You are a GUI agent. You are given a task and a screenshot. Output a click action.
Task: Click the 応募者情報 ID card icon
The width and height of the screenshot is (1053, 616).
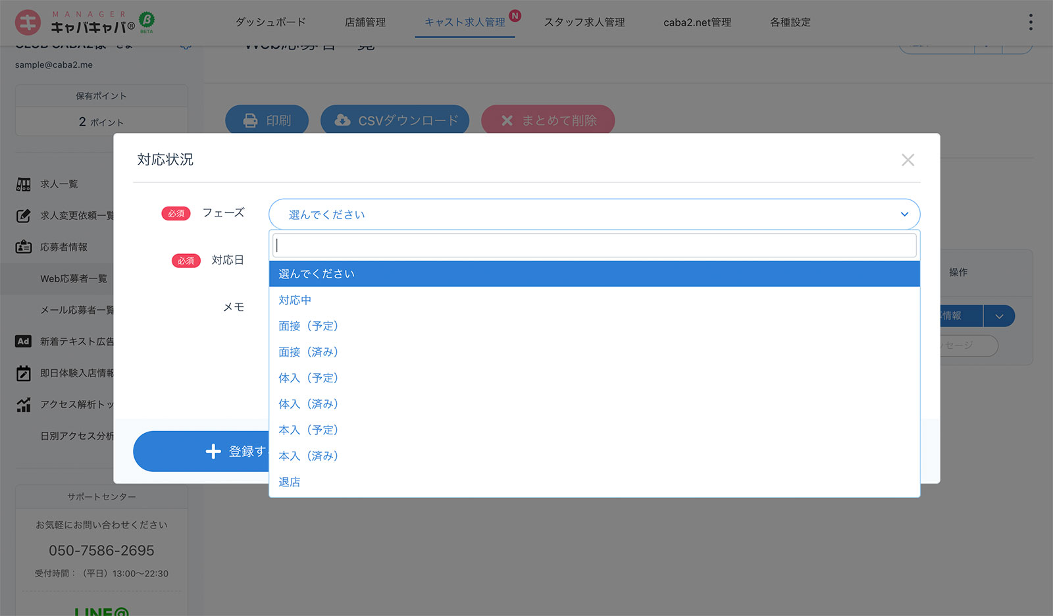[x=24, y=247]
